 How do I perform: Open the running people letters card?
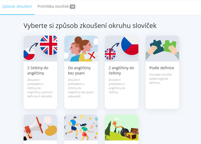point(81,128)
